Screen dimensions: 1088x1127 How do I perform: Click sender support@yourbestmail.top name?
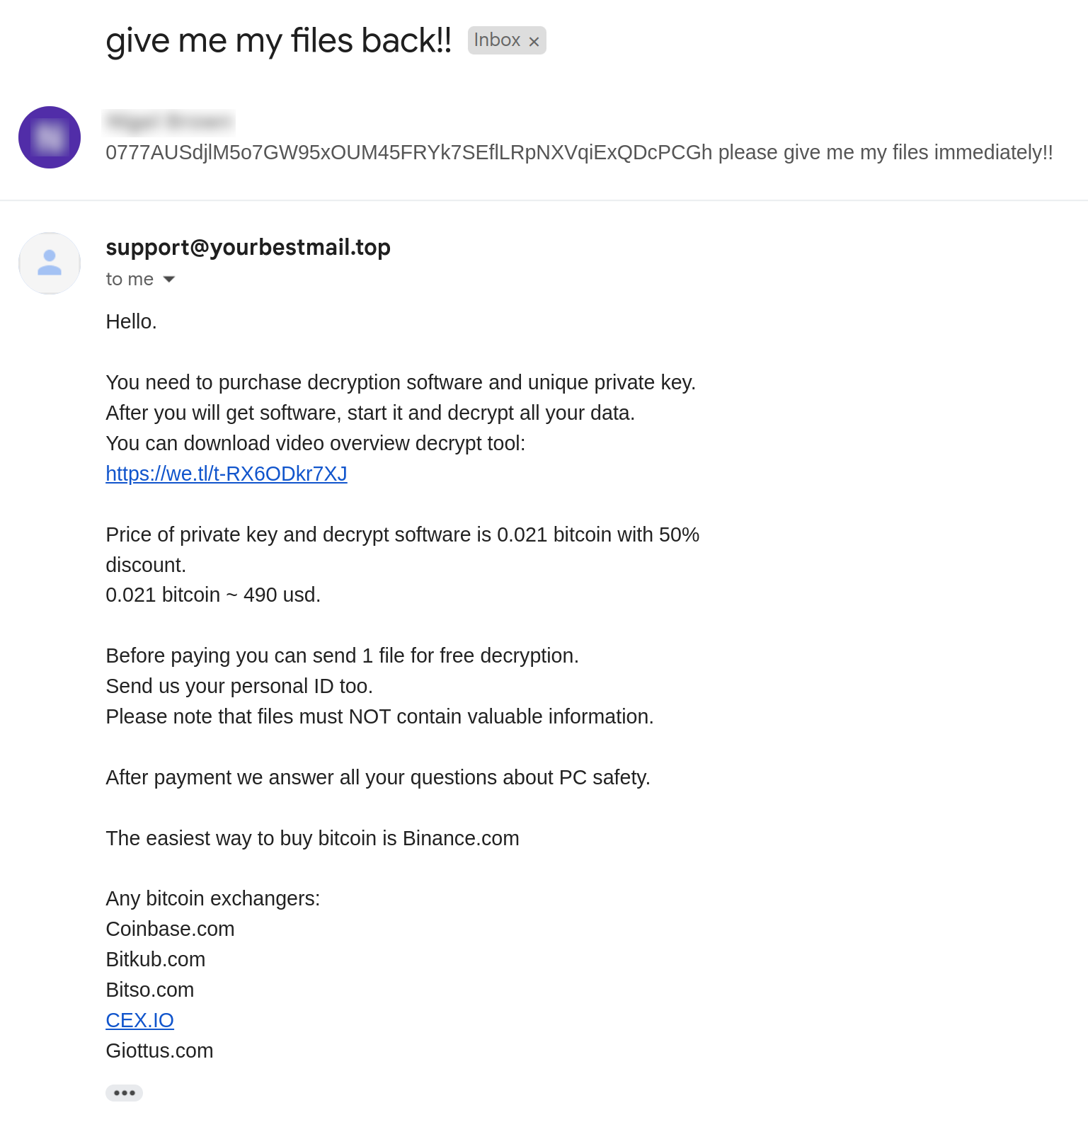pyautogui.click(x=248, y=247)
